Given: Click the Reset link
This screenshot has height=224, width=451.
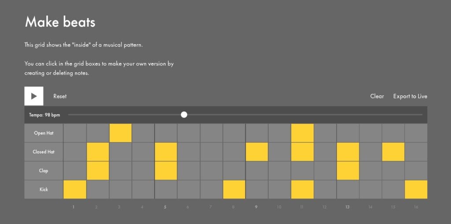Looking at the screenshot, I should pos(60,96).
